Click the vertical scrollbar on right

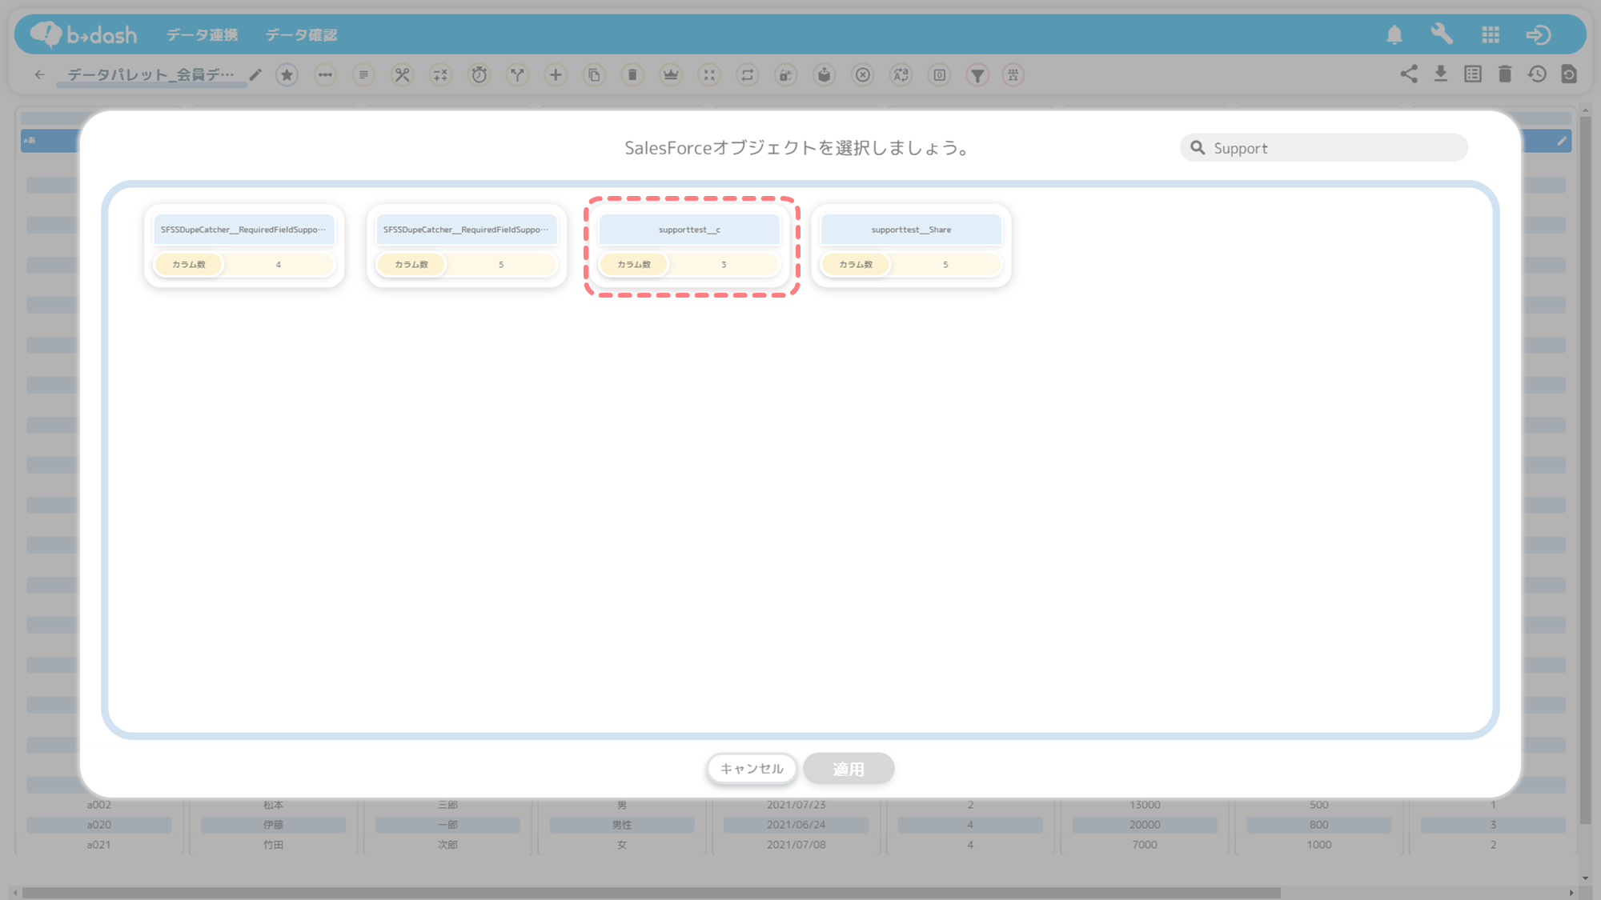(x=1585, y=470)
